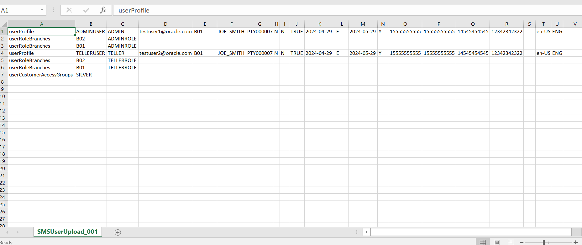Select the TELLER cell in row 4
The image size is (582, 245).
(x=123, y=53)
